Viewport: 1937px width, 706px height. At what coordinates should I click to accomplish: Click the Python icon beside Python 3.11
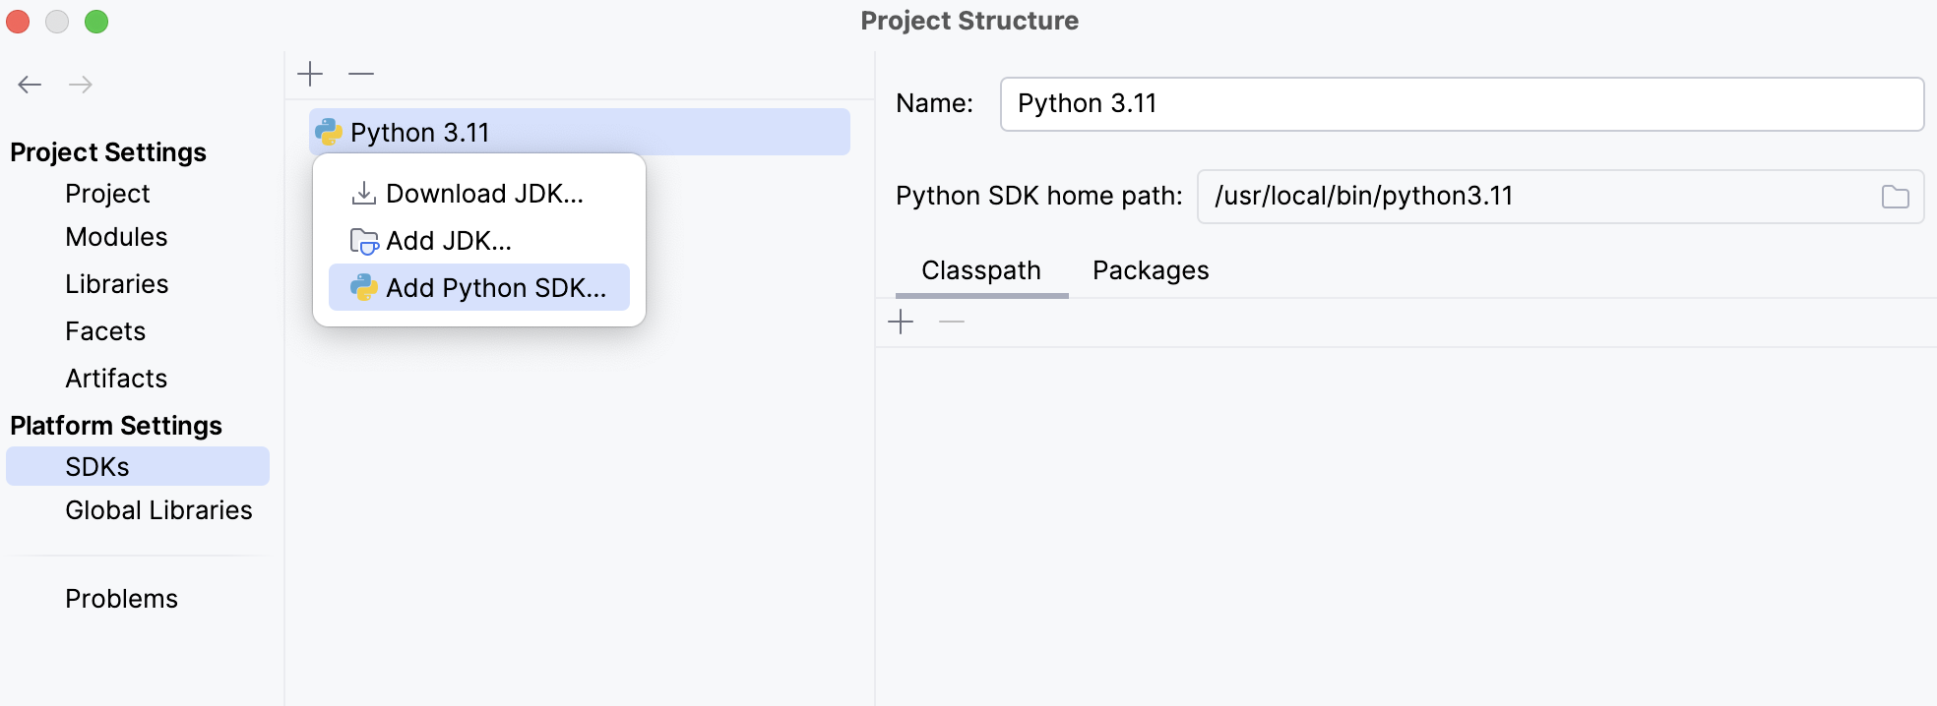pyautogui.click(x=329, y=133)
